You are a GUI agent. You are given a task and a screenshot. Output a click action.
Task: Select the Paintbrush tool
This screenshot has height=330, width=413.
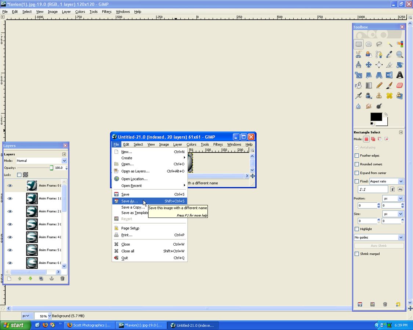(389, 85)
